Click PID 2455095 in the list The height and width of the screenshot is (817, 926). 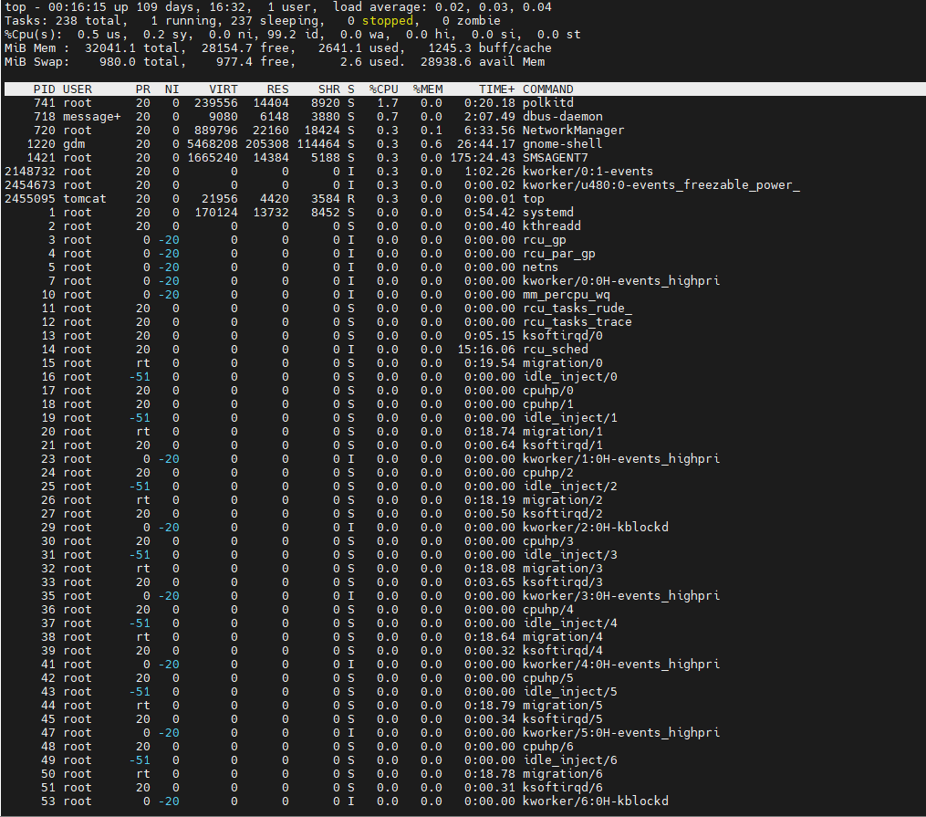point(30,198)
